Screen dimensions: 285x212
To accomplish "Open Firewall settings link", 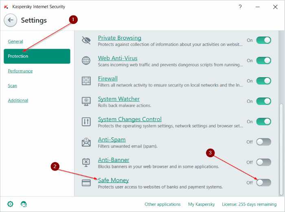I will pyautogui.click(x=108, y=78).
